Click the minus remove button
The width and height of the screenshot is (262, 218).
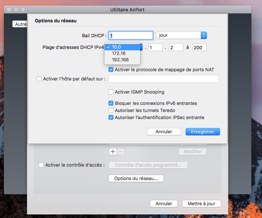tap(121, 151)
